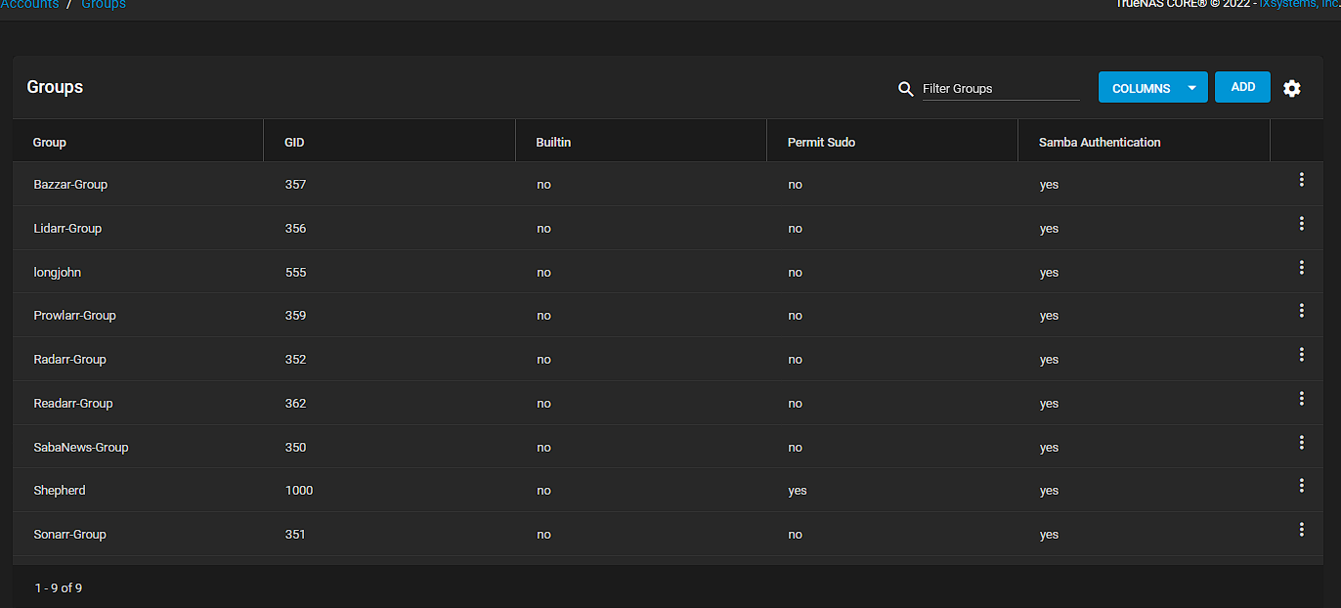
Task: Open the three-dot menu for Lidarr-Group
Action: click(1301, 224)
